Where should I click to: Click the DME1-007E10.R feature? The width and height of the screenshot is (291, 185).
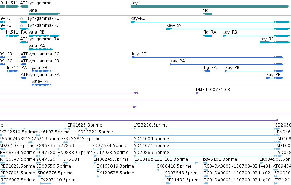197,93
